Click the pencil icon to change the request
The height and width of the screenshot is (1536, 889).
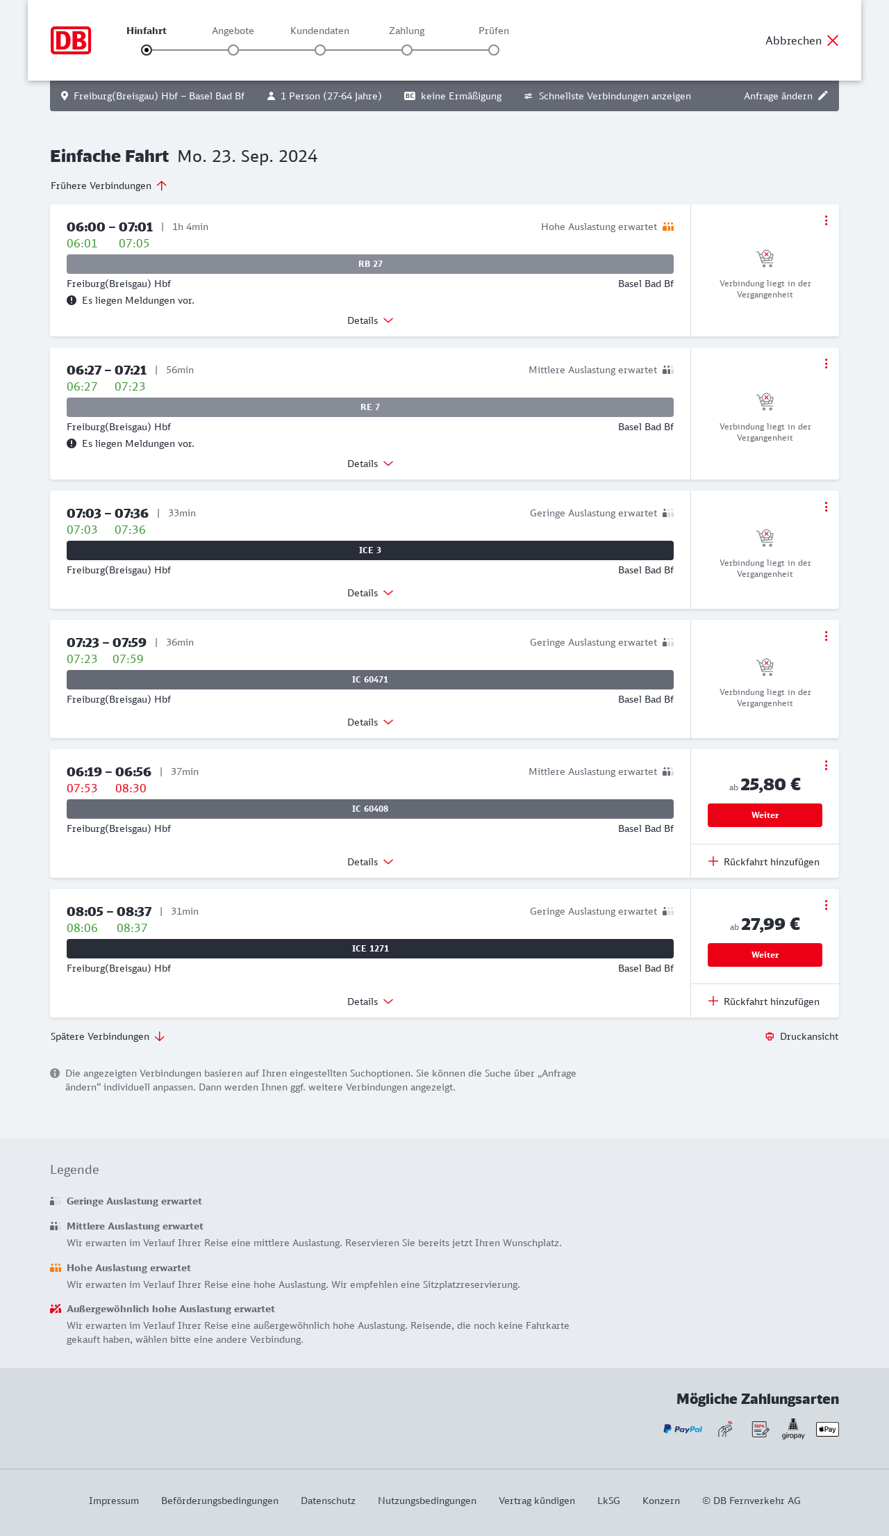click(823, 96)
